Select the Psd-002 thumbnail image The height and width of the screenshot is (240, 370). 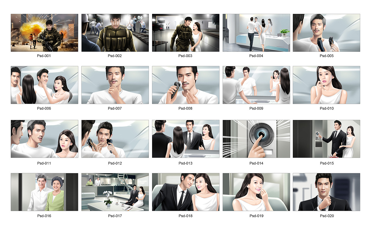(x=115, y=33)
